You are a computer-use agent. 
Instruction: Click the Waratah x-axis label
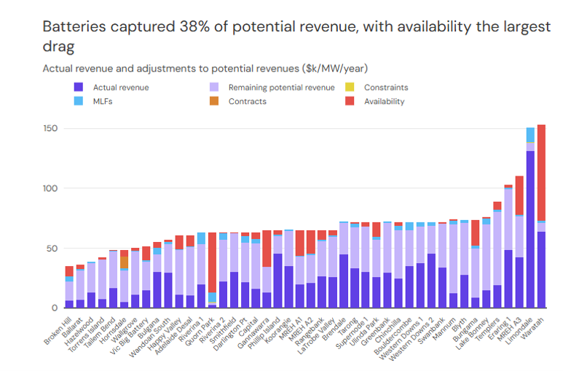click(533, 328)
